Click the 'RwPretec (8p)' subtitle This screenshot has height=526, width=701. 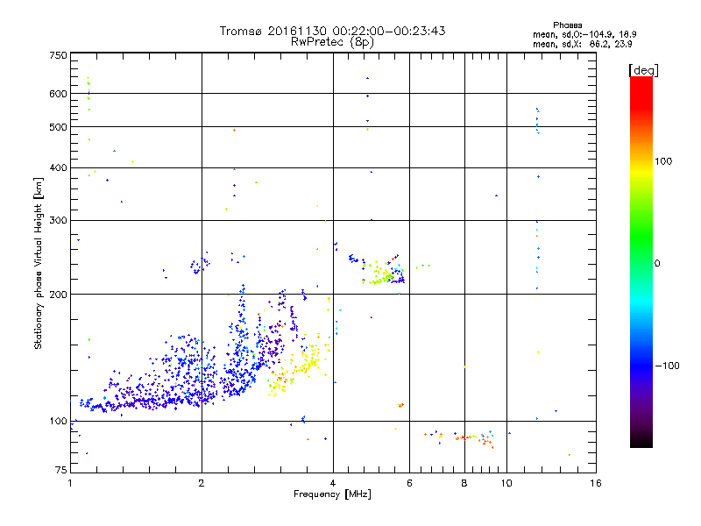(x=332, y=42)
